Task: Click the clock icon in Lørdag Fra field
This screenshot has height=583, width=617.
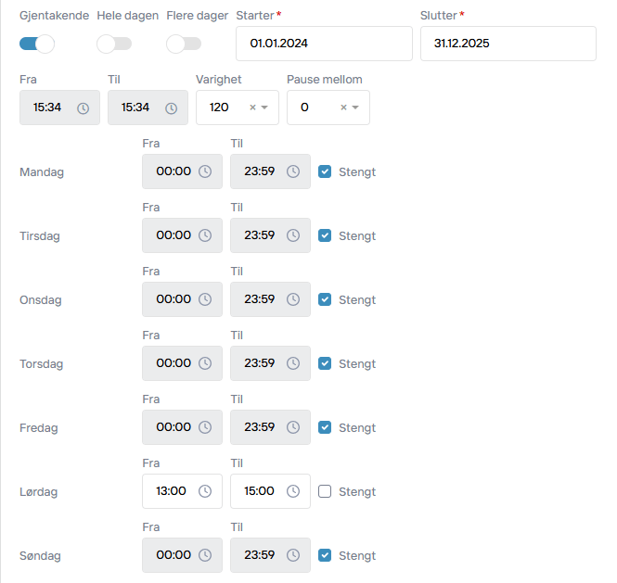Action: point(205,491)
